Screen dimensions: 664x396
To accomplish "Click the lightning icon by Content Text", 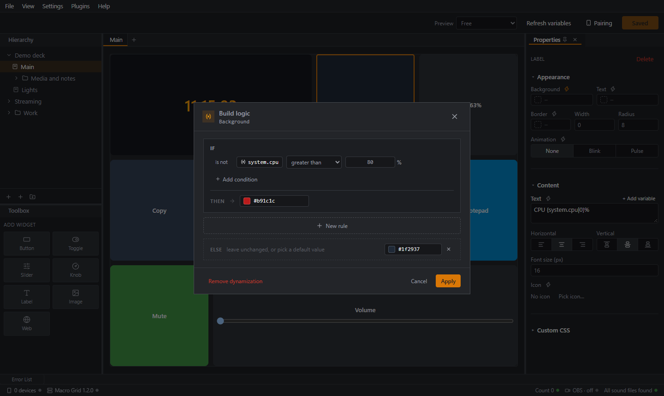I will [x=548, y=198].
